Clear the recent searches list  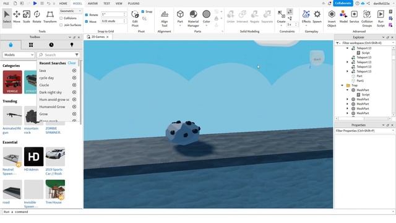[72, 63]
